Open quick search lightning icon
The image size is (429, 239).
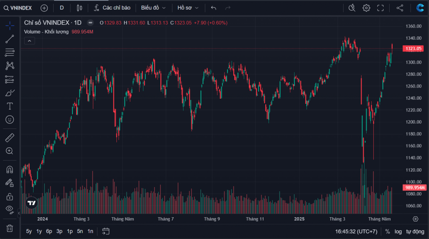tap(352, 8)
